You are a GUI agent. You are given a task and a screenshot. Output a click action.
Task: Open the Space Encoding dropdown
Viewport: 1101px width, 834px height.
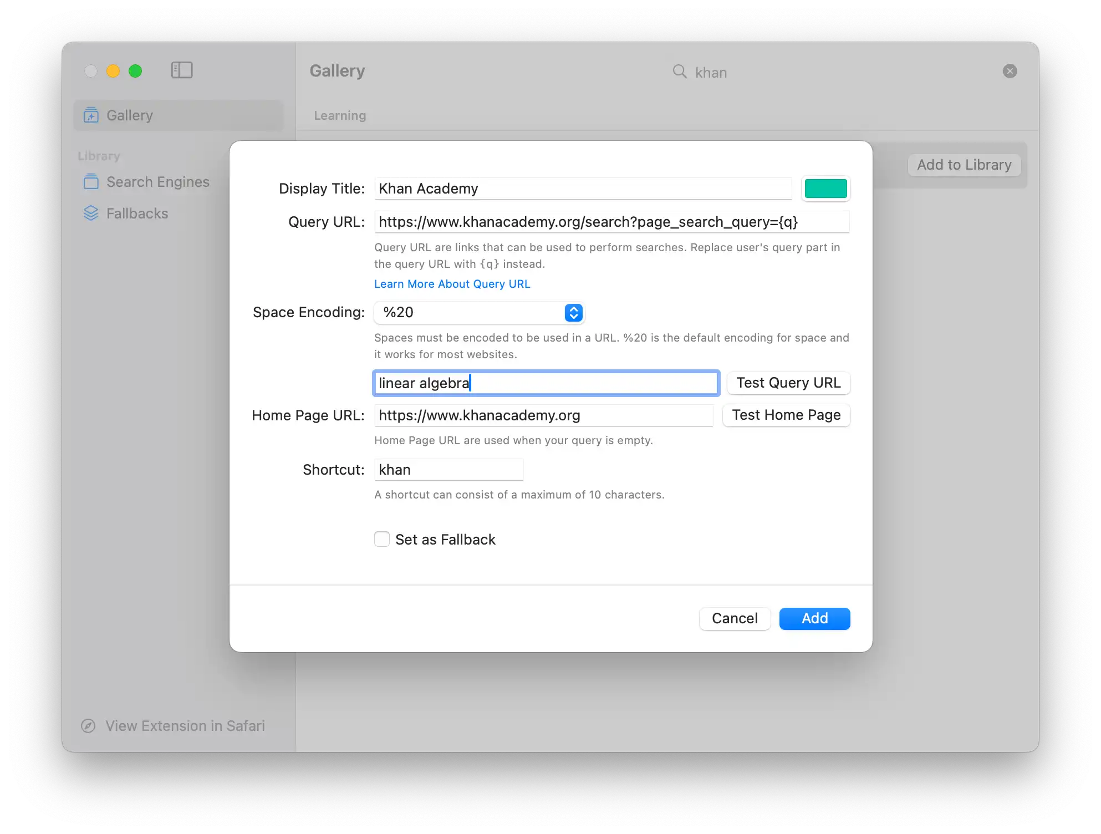click(x=471, y=313)
